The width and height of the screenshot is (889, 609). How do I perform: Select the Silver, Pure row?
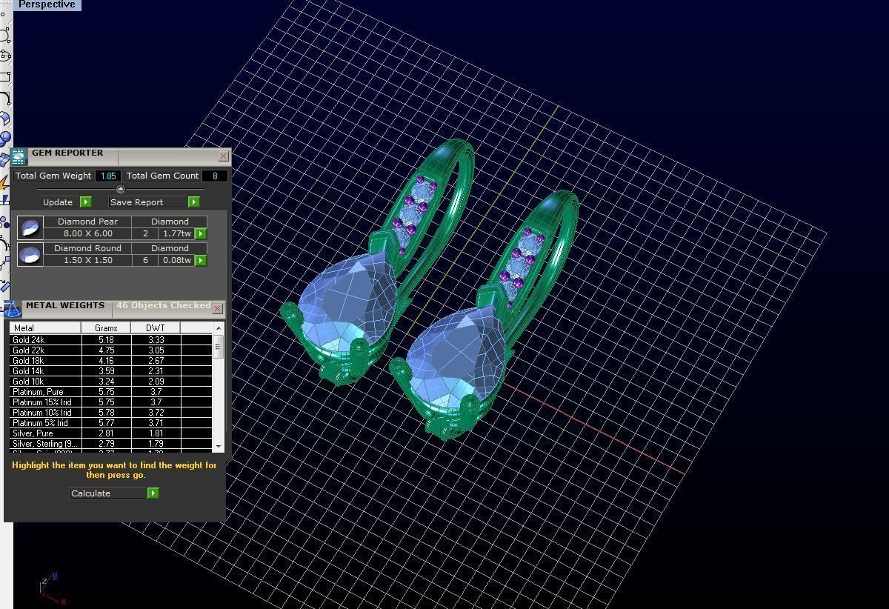[x=111, y=433]
